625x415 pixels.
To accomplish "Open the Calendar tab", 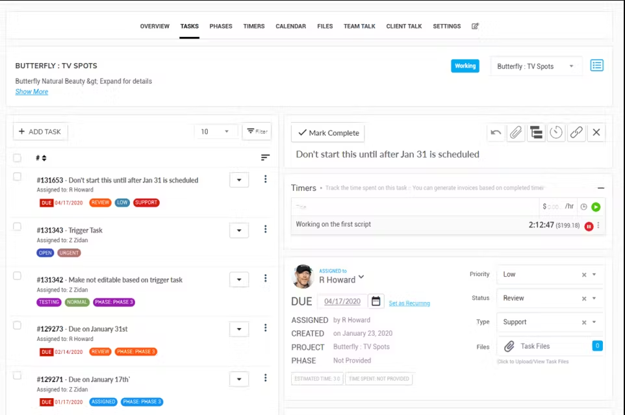I will point(290,26).
